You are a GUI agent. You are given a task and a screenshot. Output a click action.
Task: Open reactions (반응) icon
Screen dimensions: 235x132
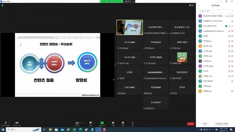coord(123,123)
